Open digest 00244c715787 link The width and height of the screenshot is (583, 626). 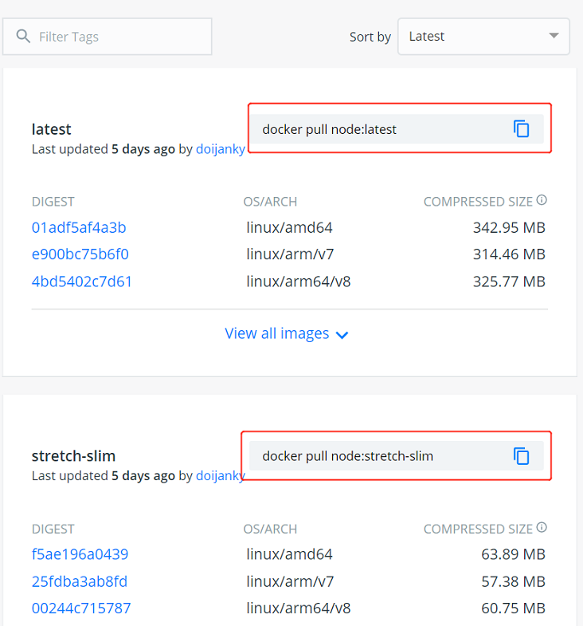81,608
